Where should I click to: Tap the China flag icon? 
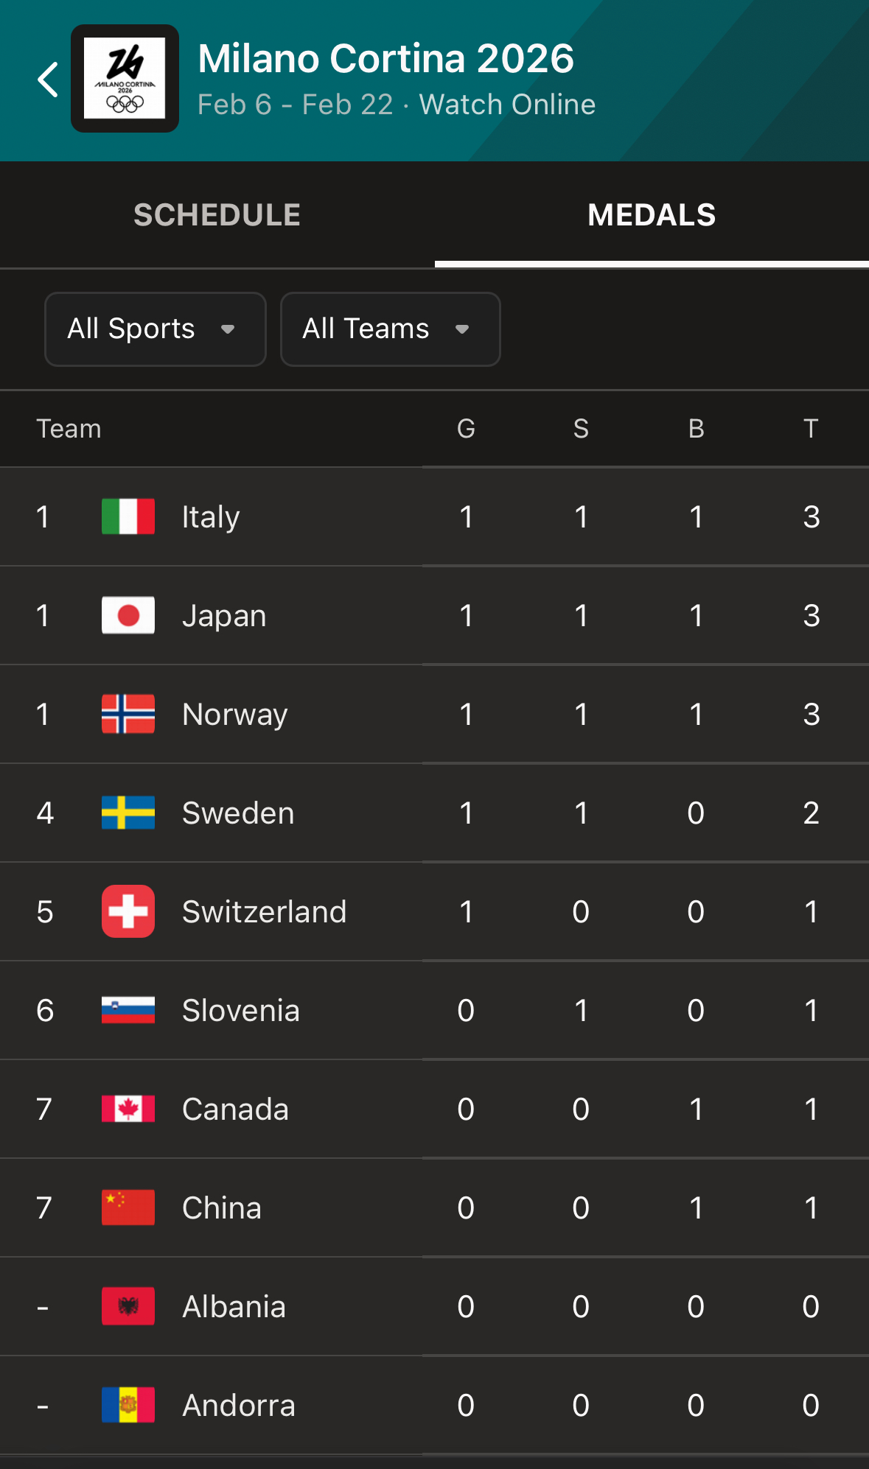tap(128, 1207)
